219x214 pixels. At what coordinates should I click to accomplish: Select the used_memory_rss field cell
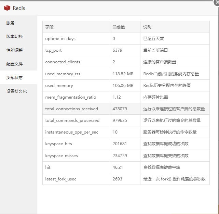point(76,74)
